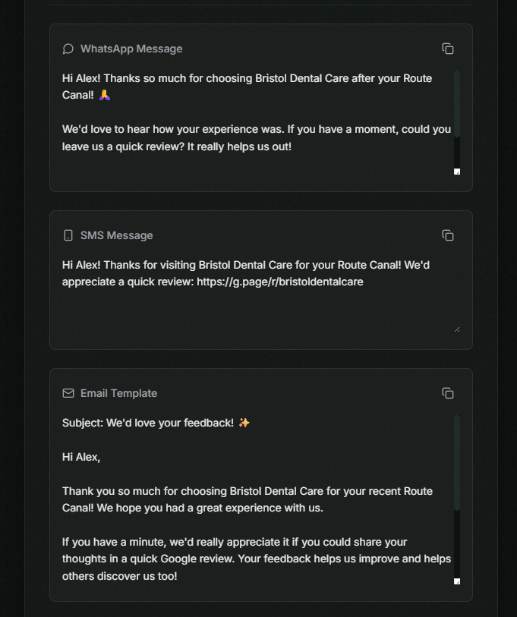Click the praying hands emoji in WhatsApp message
This screenshot has height=617, width=517.
104,95
